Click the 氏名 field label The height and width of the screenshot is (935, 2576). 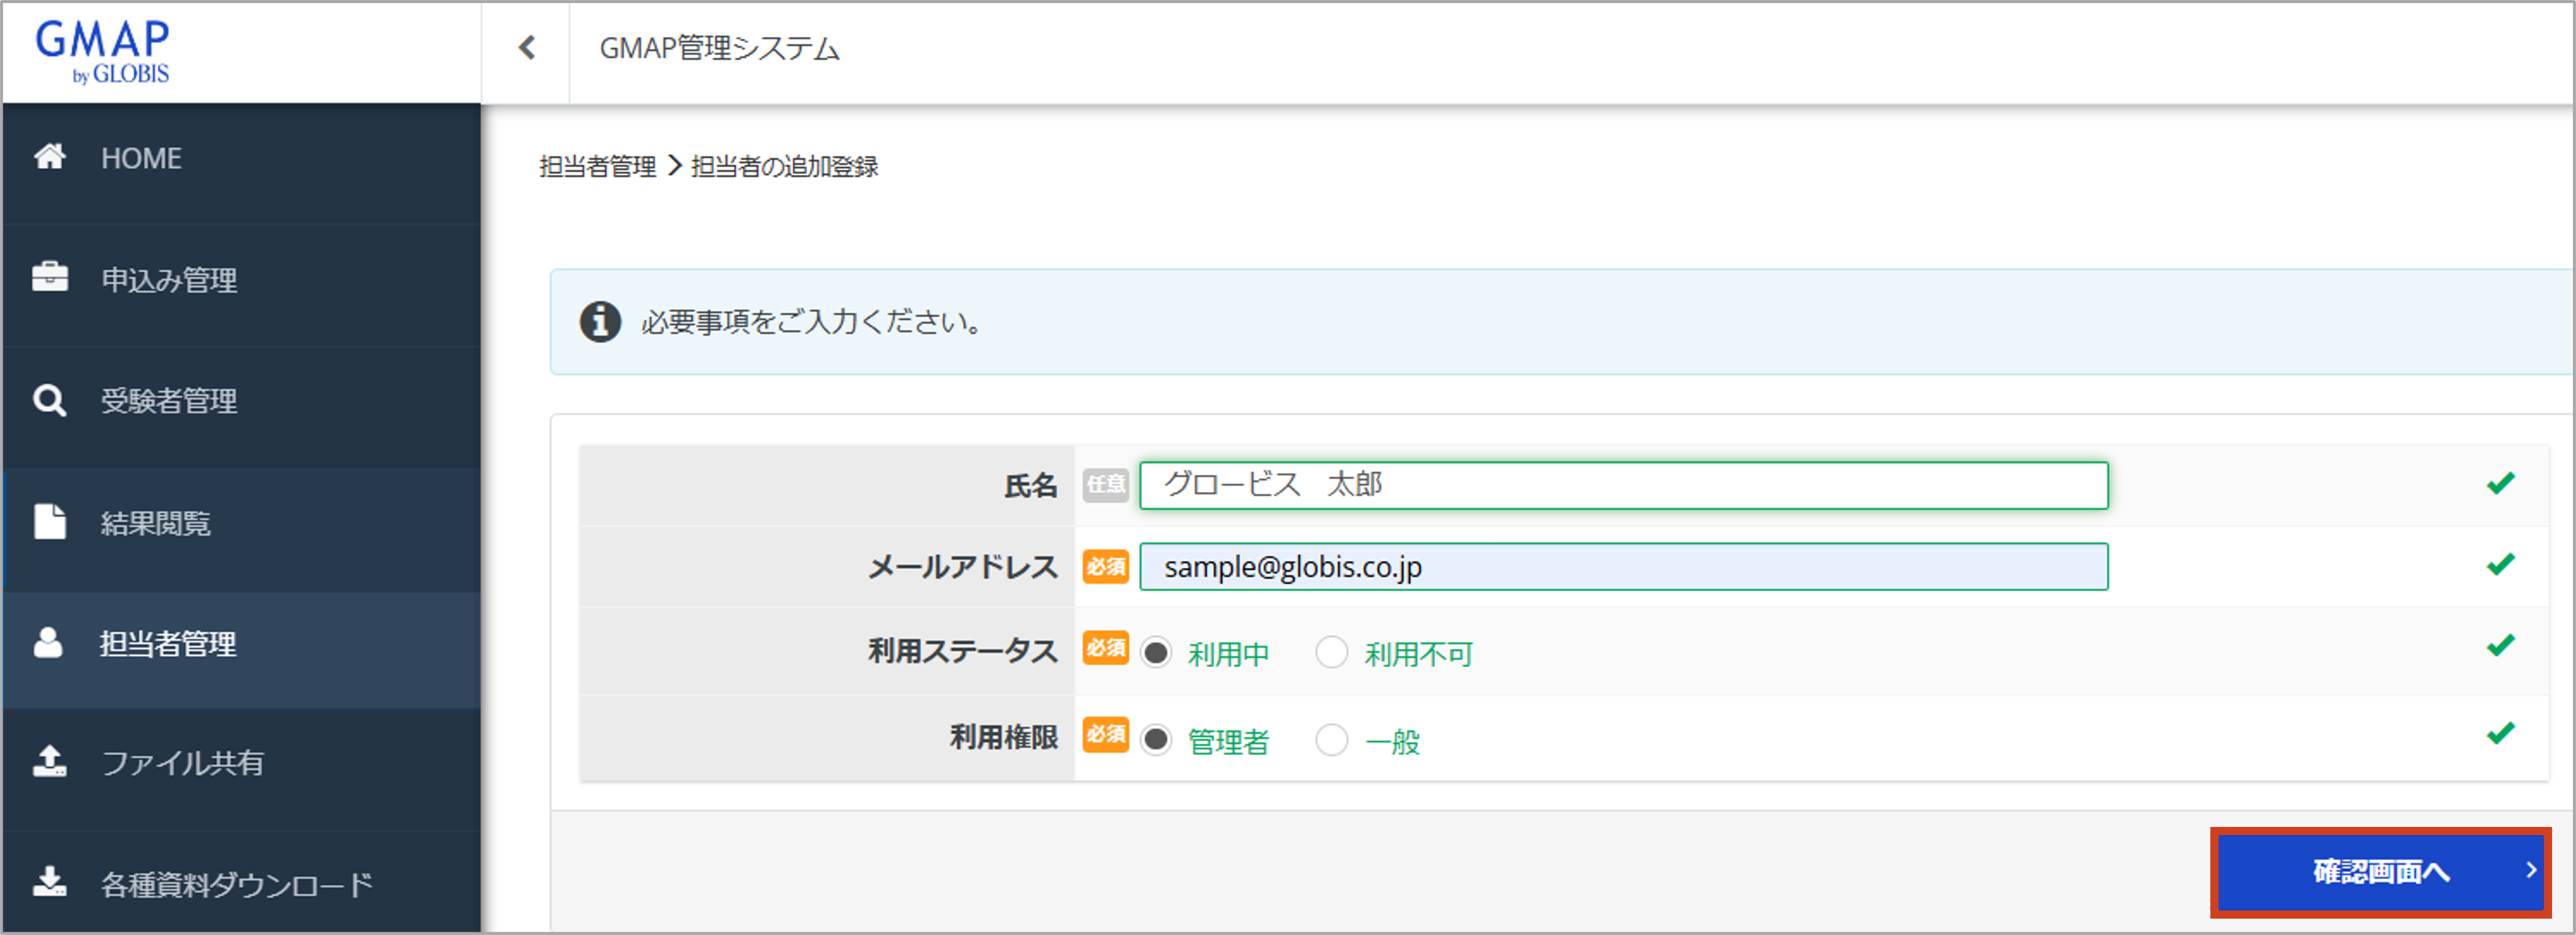(x=1030, y=486)
